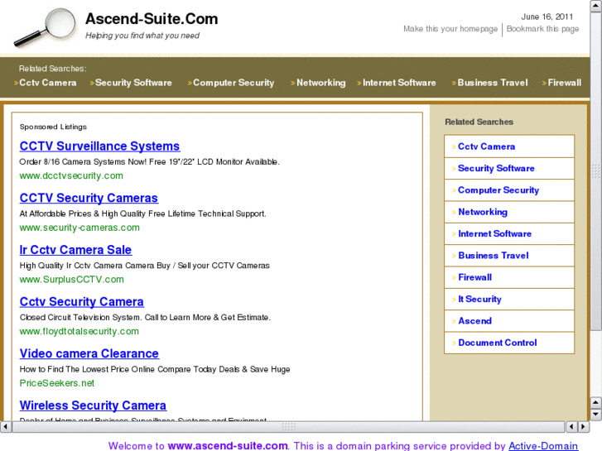Select Firewall in top bar

[x=565, y=83]
